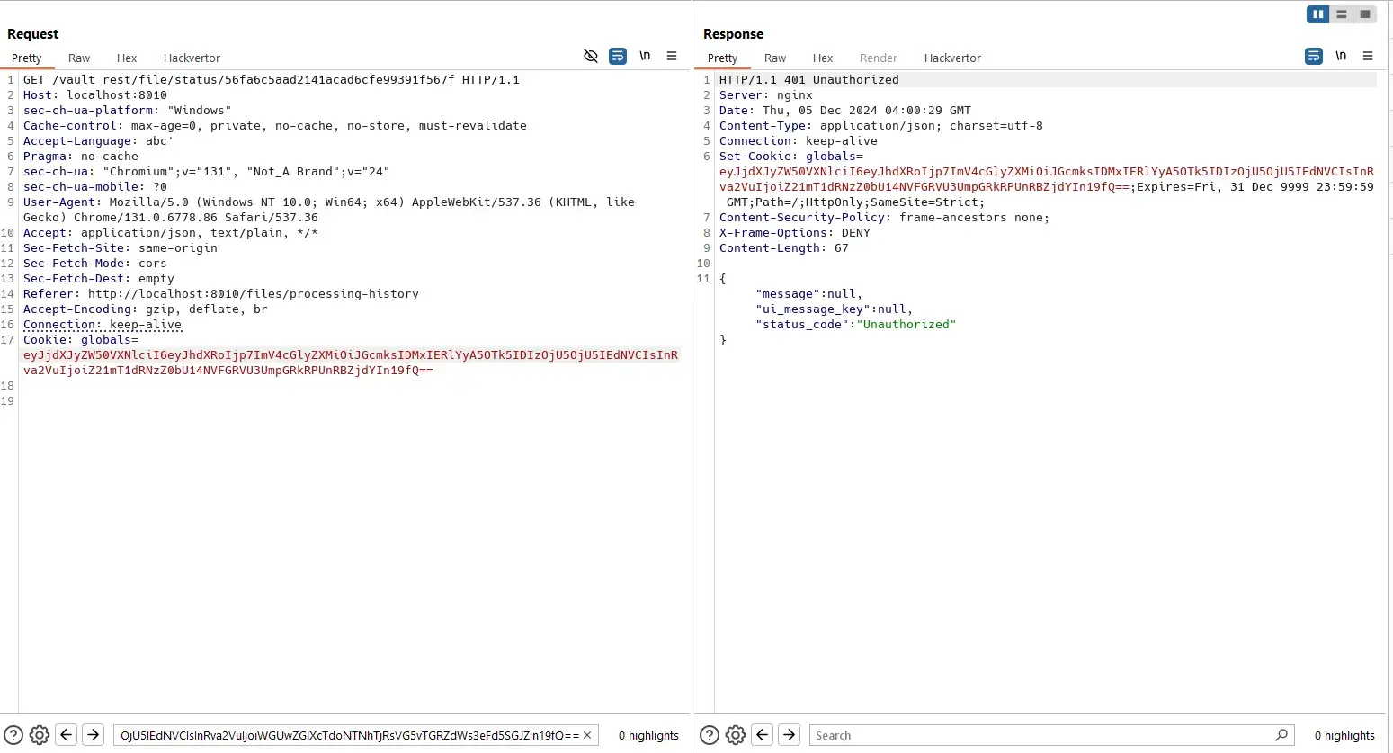The image size is (1393, 753).
Task: Click the Content-Security-Policy header
Action: tap(885, 217)
